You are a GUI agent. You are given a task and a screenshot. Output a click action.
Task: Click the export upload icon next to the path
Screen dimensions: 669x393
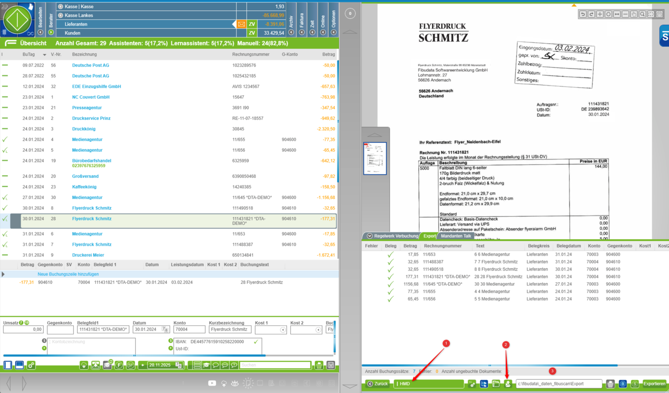(508, 384)
